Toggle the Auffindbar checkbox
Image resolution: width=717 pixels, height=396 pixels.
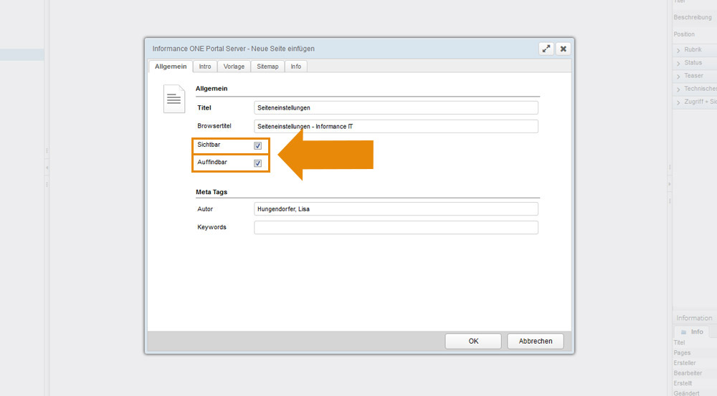pos(258,163)
